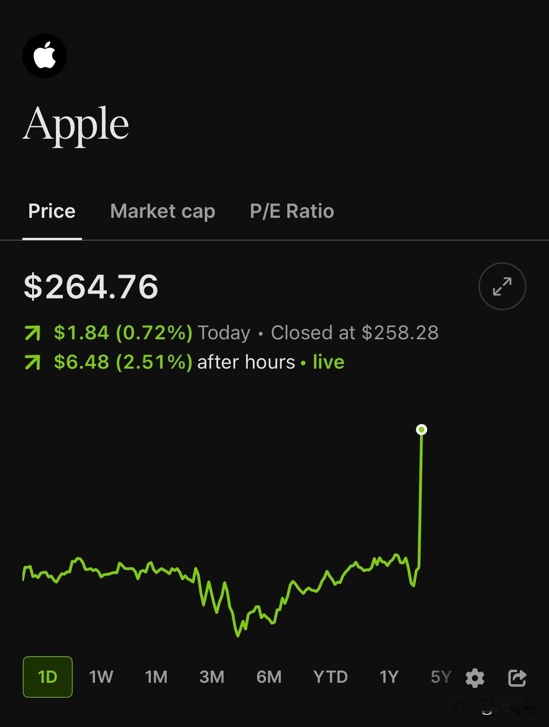Image resolution: width=549 pixels, height=727 pixels.
Task: Expand the chart to fullscreen
Action: coord(502,286)
